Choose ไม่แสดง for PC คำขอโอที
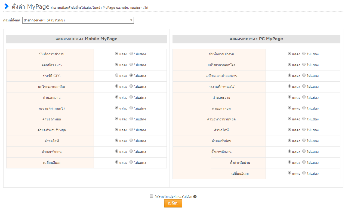 tap(304, 130)
